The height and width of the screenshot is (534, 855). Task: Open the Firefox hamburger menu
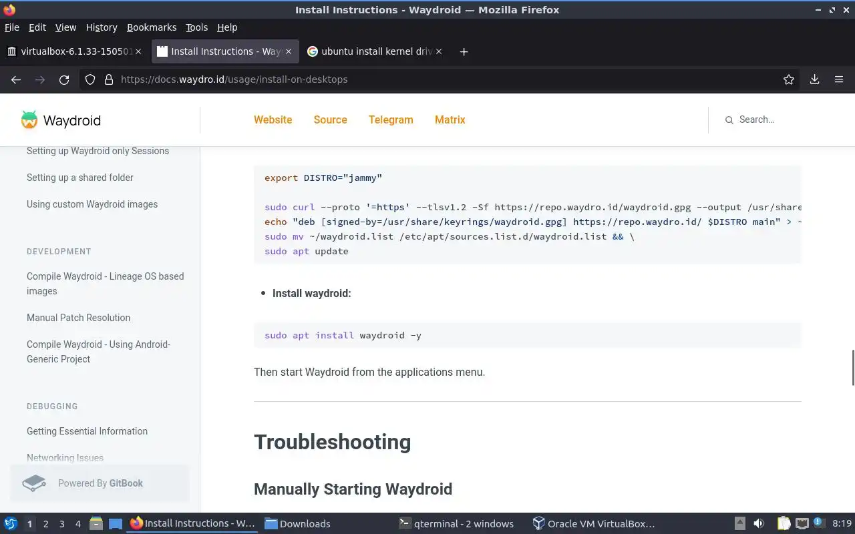click(839, 79)
